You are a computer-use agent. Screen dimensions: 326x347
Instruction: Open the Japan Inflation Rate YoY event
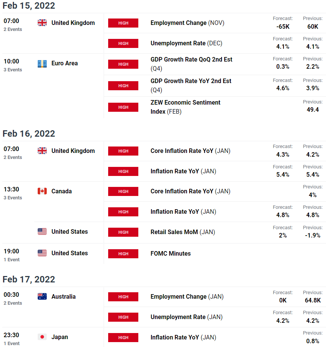tap(183, 337)
